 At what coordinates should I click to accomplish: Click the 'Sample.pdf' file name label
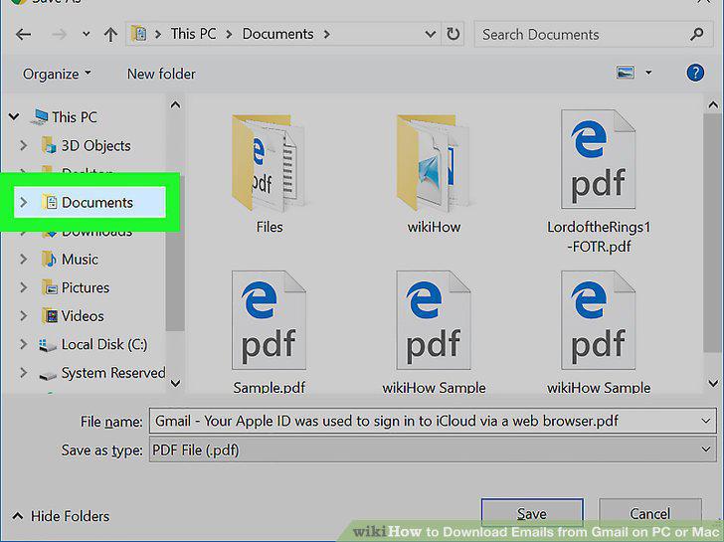(269, 387)
